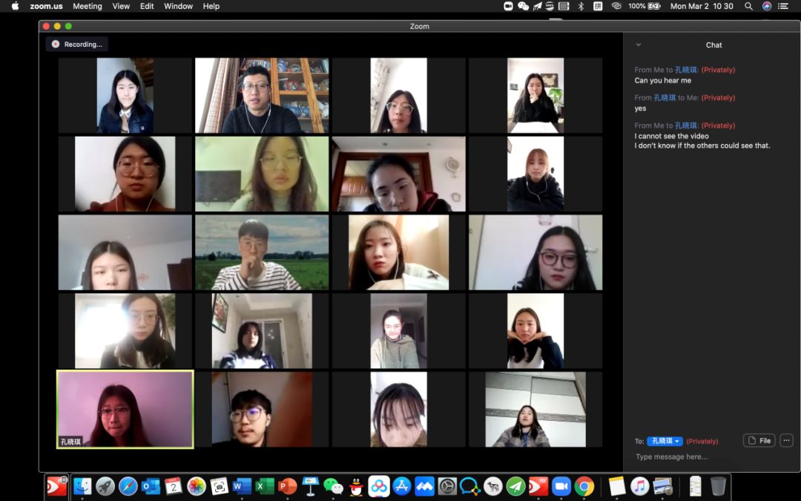Open the Window menu in menu bar

click(x=178, y=6)
